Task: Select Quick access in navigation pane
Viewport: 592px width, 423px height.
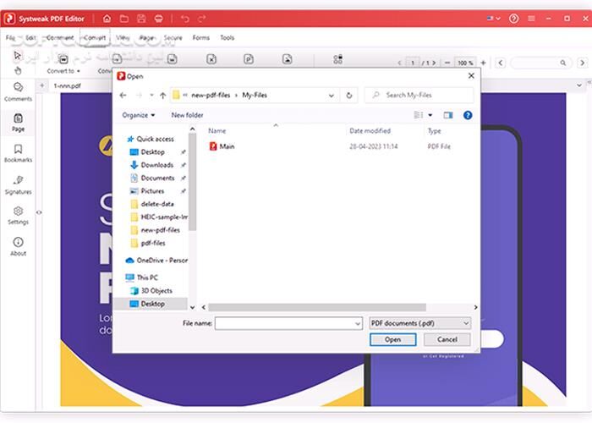Action: [x=151, y=139]
